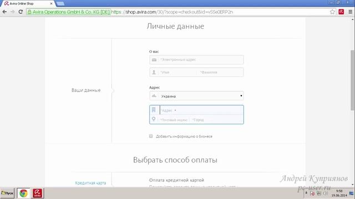This screenshot has height=199, width=355.
Task: Click the scrollbar down arrow
Action: [x=353, y=185]
